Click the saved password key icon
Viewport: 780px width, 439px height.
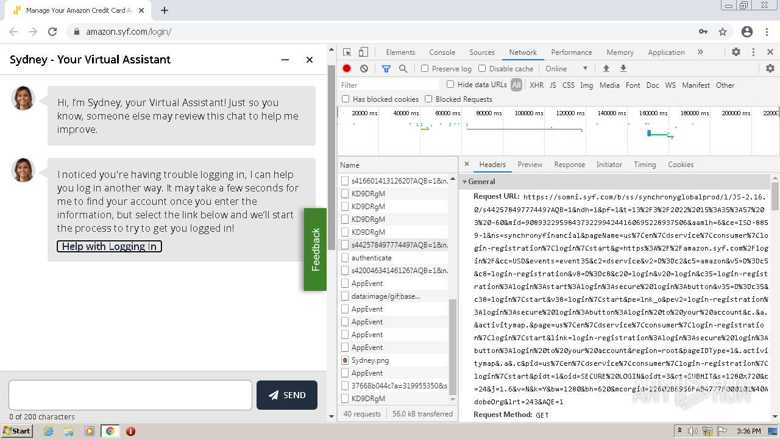pyautogui.click(x=703, y=32)
